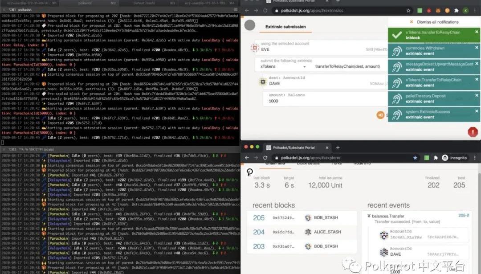
Task: Open the orange circle extension icon
Action: pos(447,10)
